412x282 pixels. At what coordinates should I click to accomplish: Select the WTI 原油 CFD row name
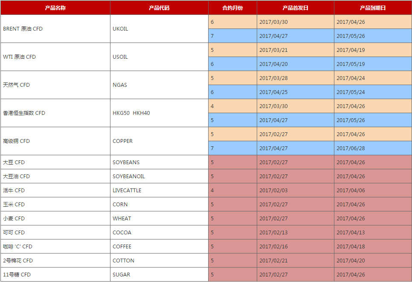(20, 57)
